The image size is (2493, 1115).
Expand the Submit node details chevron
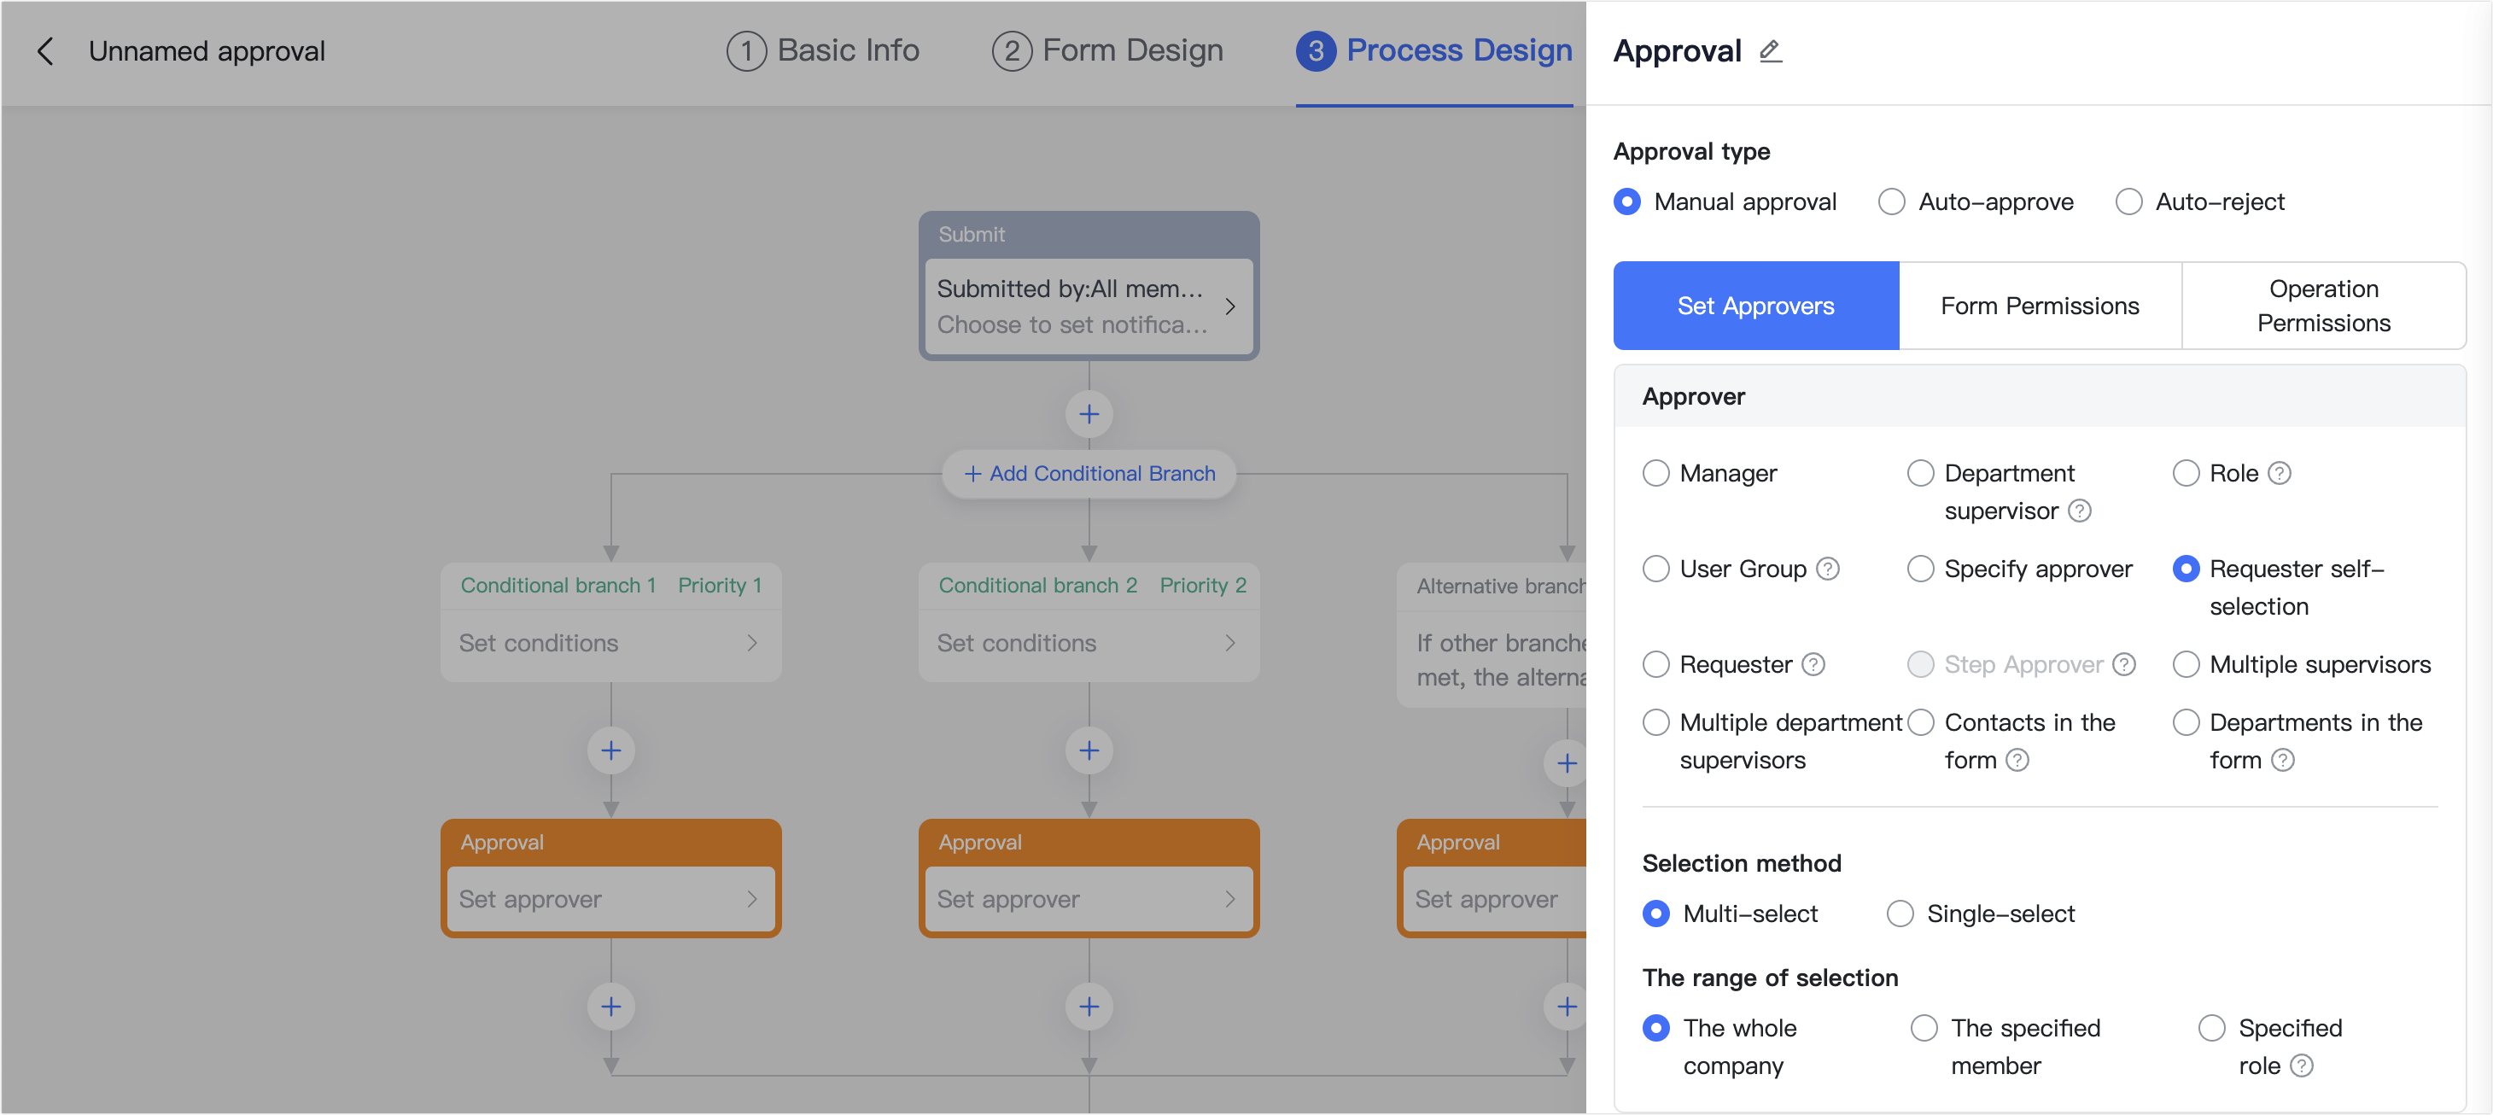point(1230,306)
